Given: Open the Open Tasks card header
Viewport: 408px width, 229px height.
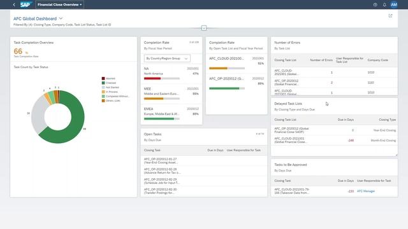Looking at the screenshot, I should [204, 137].
